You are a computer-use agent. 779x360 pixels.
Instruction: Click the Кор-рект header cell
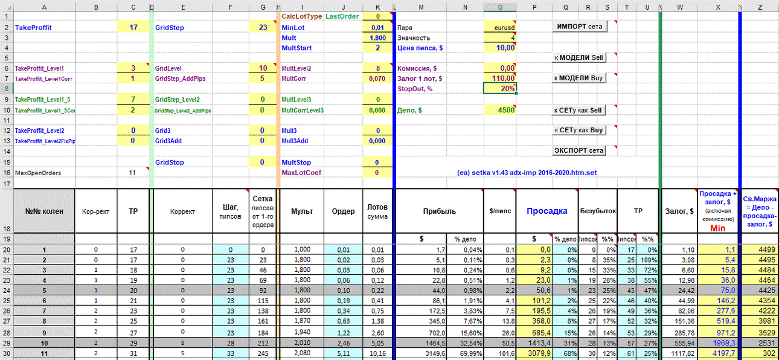tap(96, 211)
